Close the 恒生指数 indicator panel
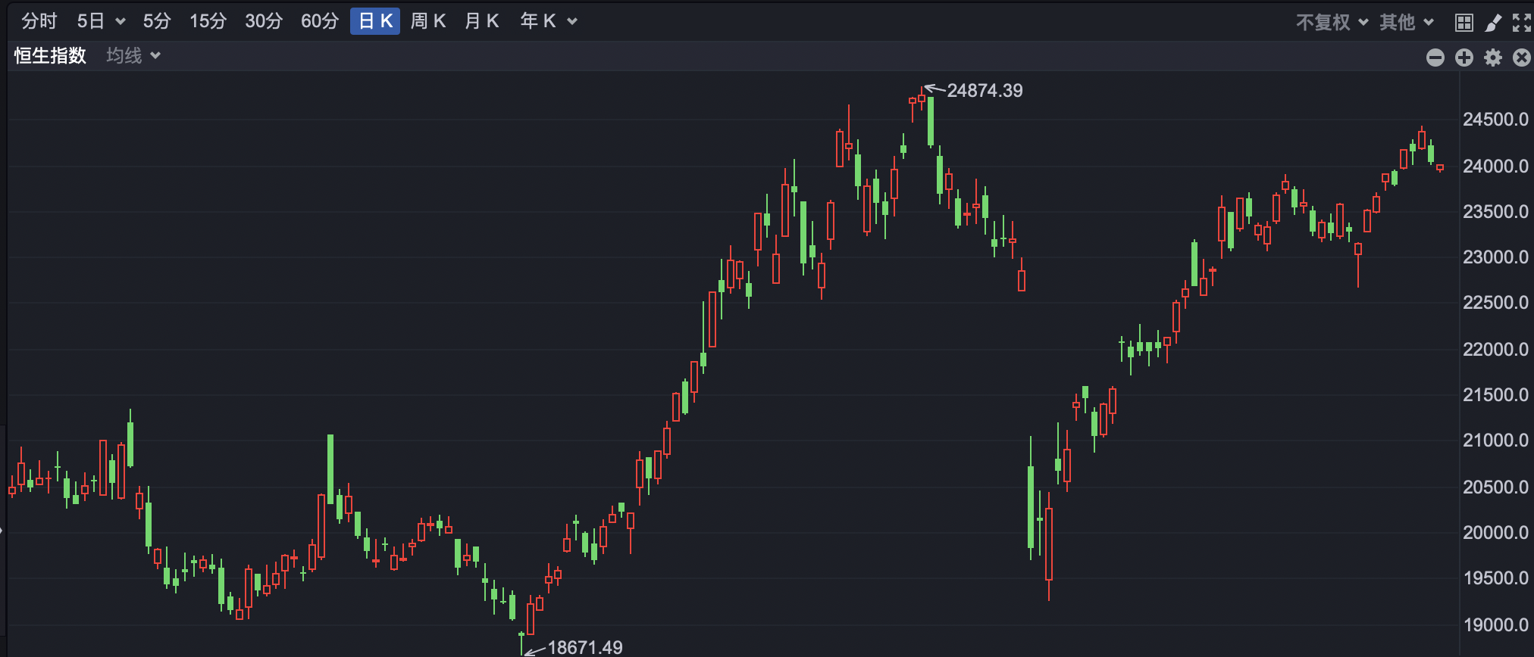The height and width of the screenshot is (657, 1534). coord(1521,58)
